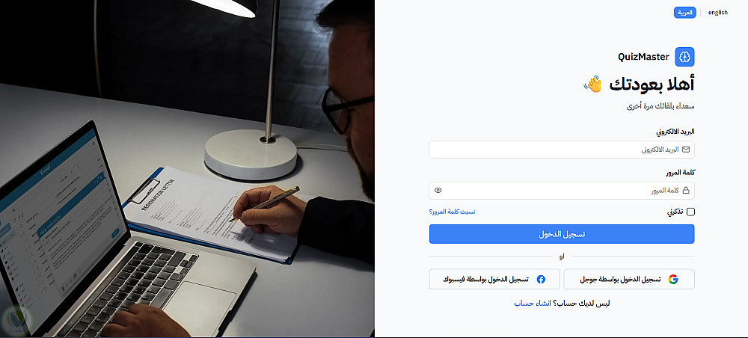Tick the تذكرني remember me checkbox
The width and height of the screenshot is (748, 338).
(690, 212)
